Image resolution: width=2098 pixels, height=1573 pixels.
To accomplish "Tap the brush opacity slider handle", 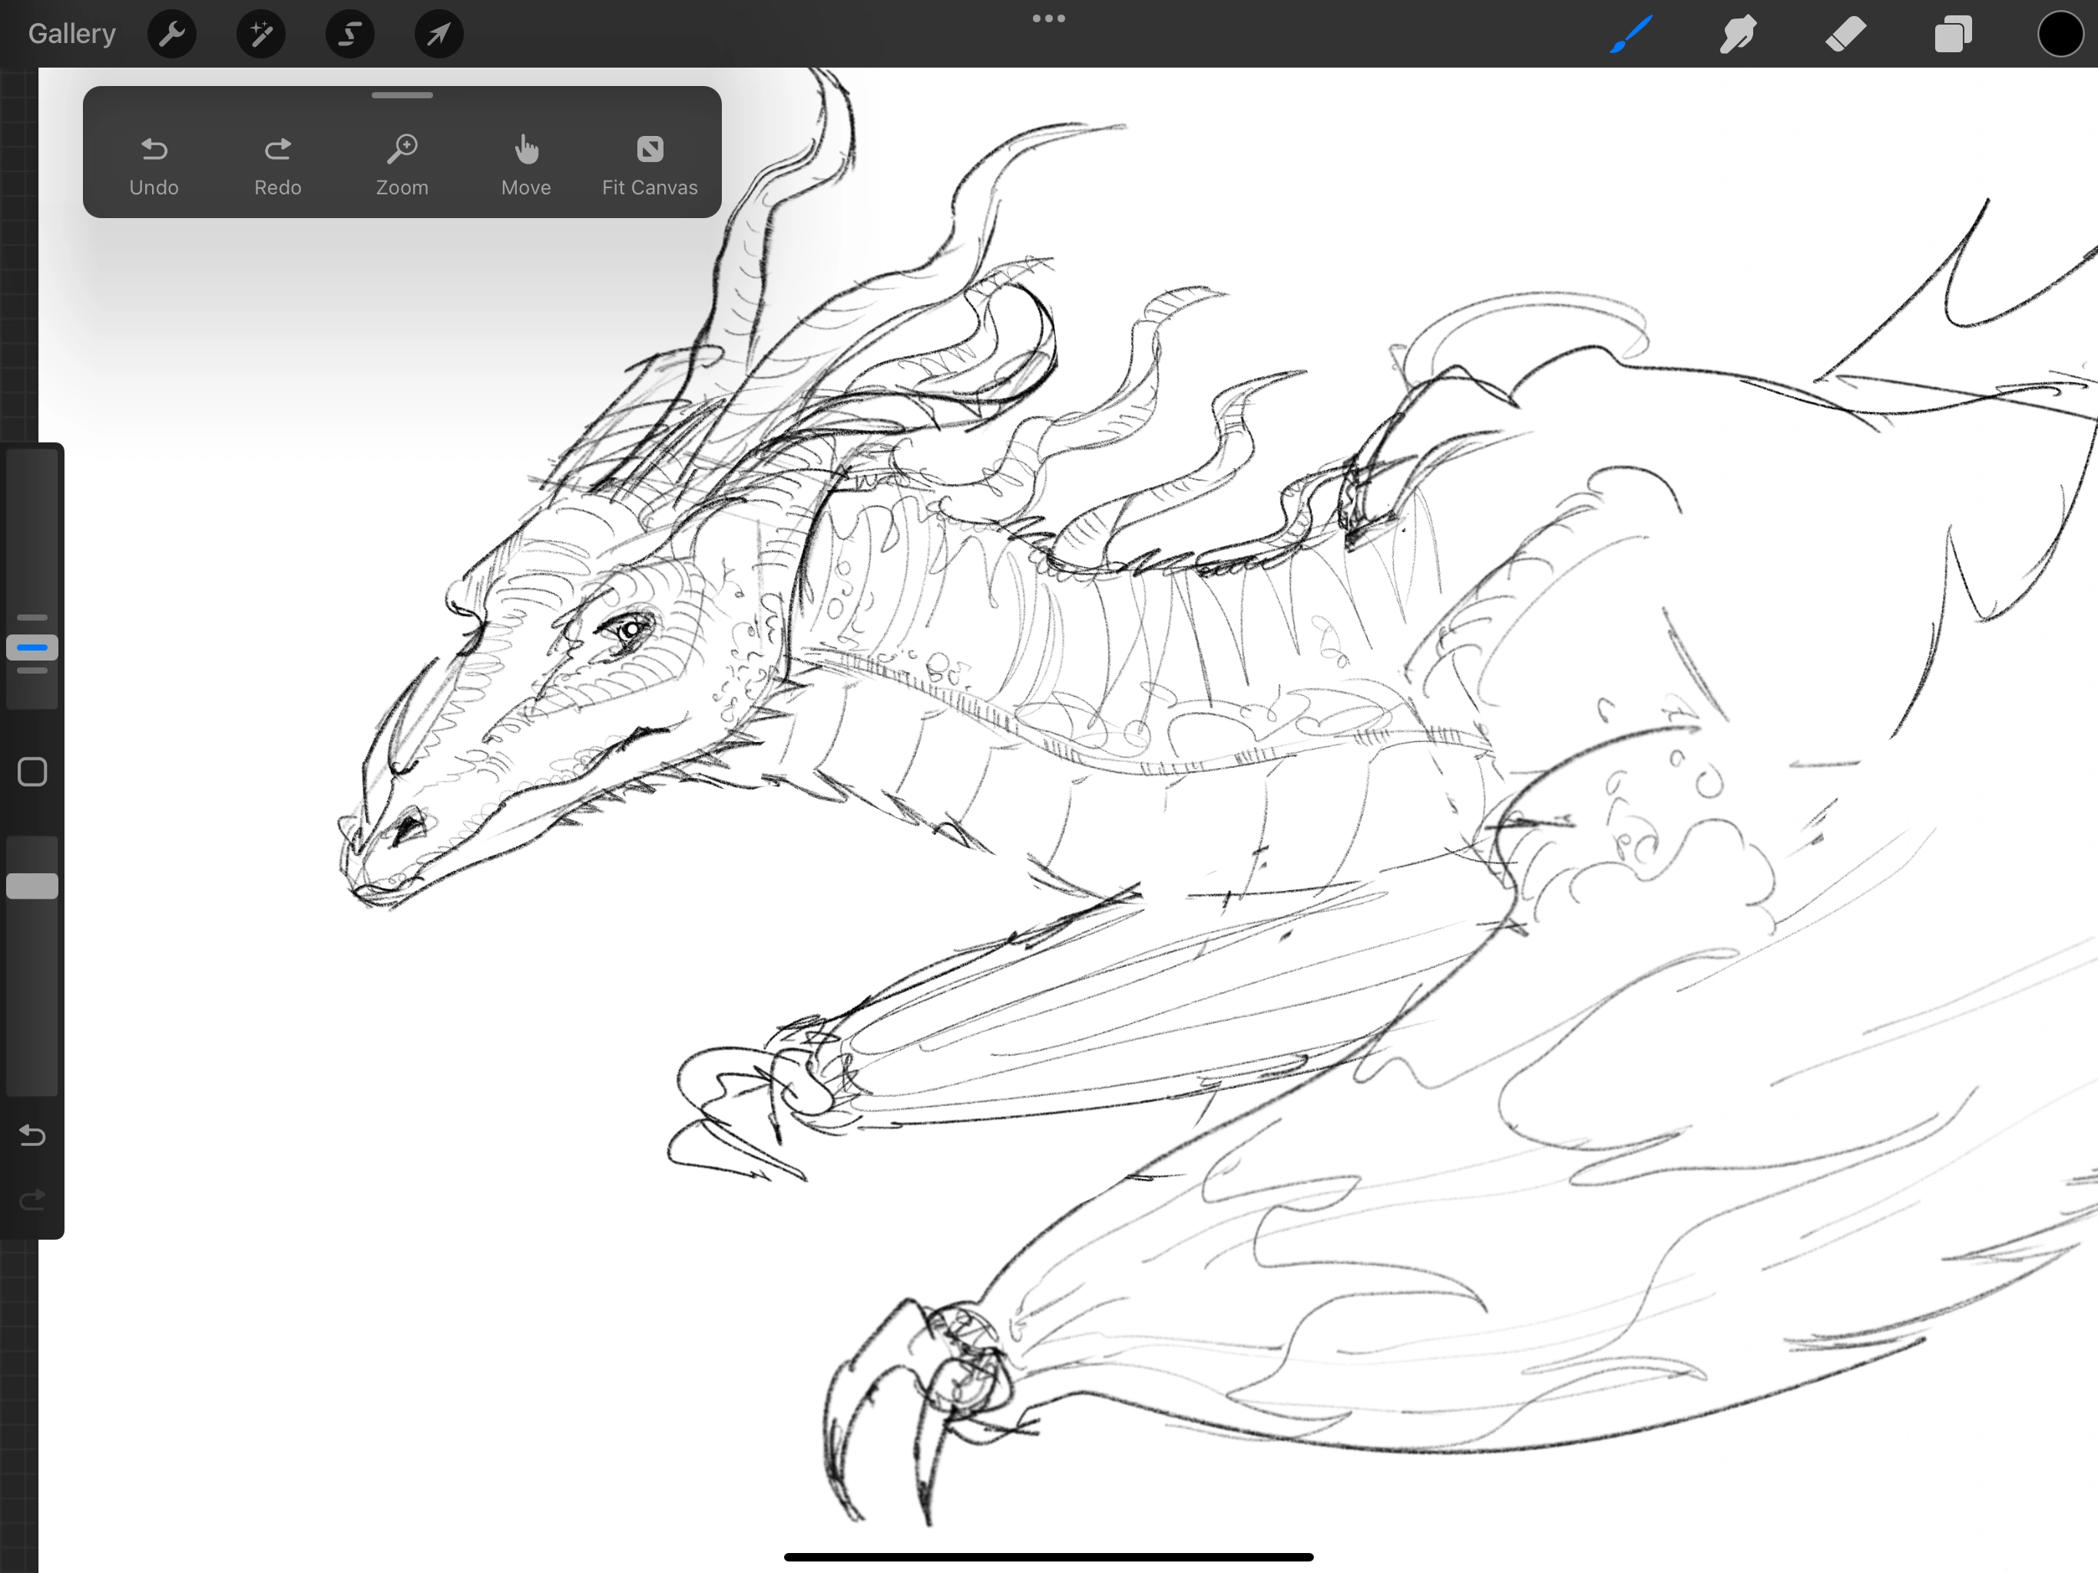I will [32, 886].
